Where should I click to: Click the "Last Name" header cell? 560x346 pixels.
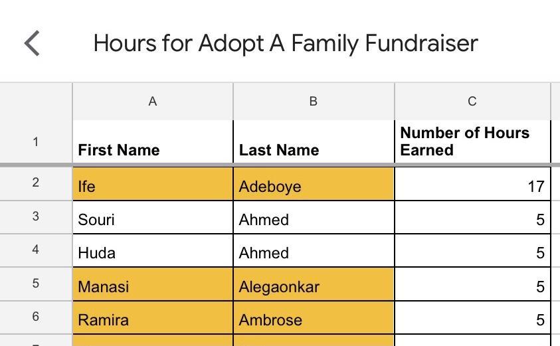pos(313,142)
